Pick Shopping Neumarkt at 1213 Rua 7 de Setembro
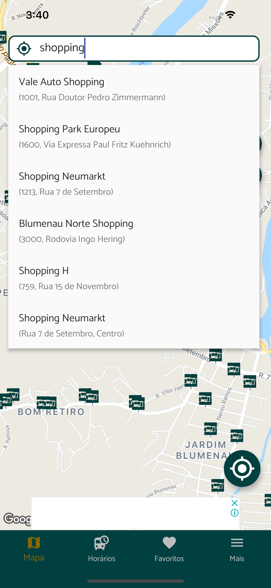 click(134, 183)
